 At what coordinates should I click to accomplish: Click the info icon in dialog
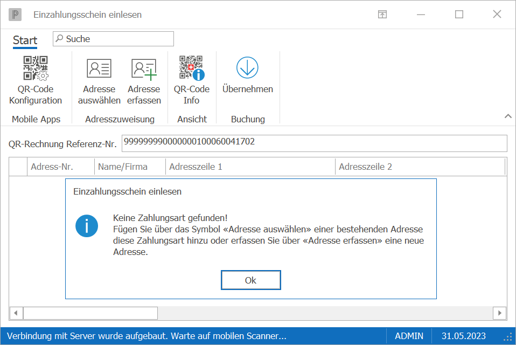click(87, 226)
